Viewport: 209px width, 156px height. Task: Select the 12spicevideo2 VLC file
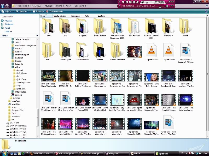click(152, 52)
